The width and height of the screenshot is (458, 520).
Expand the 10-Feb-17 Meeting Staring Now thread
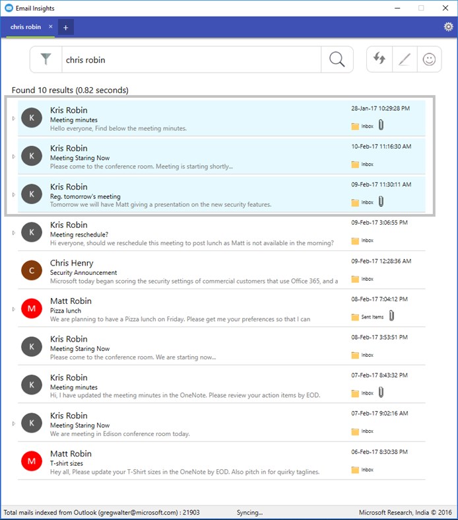(14, 156)
